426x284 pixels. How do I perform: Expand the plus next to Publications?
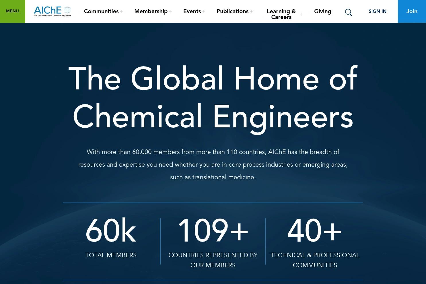click(251, 11)
